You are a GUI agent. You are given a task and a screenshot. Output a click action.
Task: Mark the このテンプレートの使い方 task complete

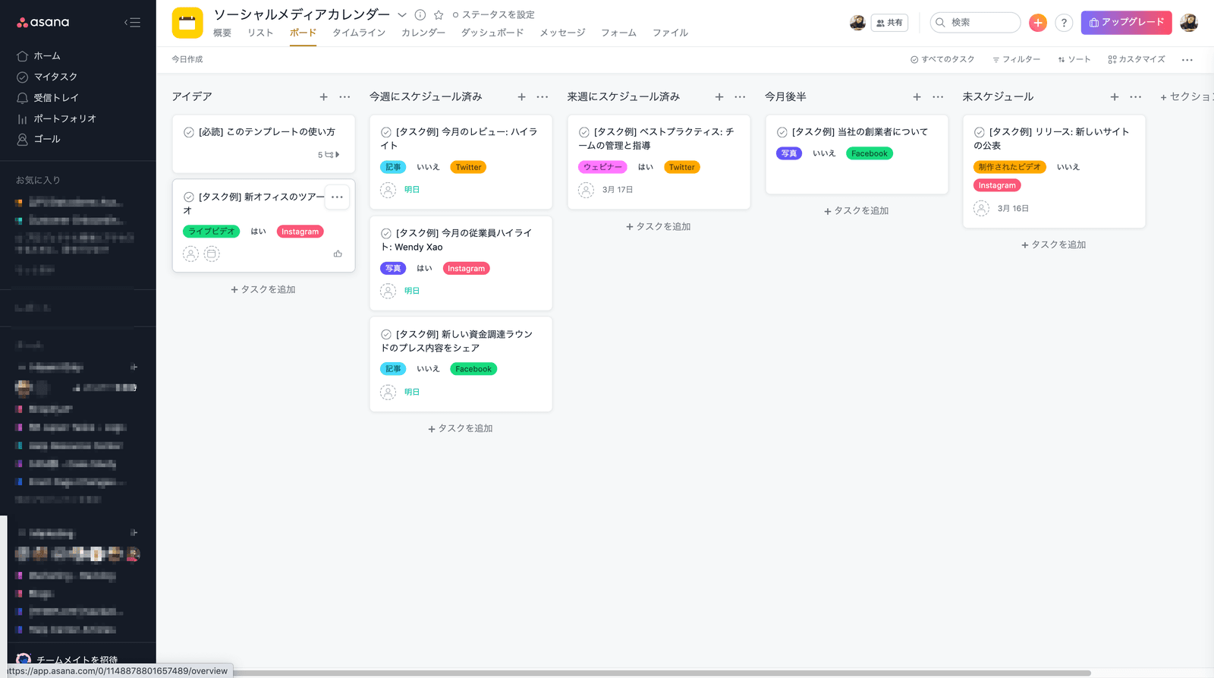pyautogui.click(x=189, y=132)
